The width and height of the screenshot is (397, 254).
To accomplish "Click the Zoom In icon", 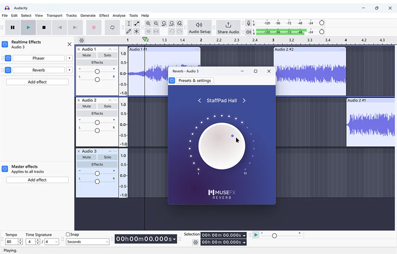I will coord(148,23).
